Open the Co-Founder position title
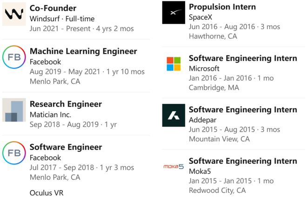The height and width of the screenshot is (197, 307). click(53, 8)
